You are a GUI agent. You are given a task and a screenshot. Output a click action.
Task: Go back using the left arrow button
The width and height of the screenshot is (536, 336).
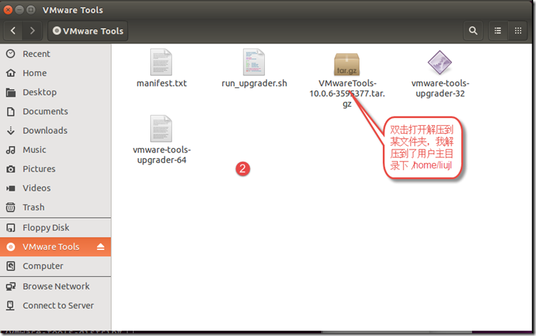tap(13, 31)
